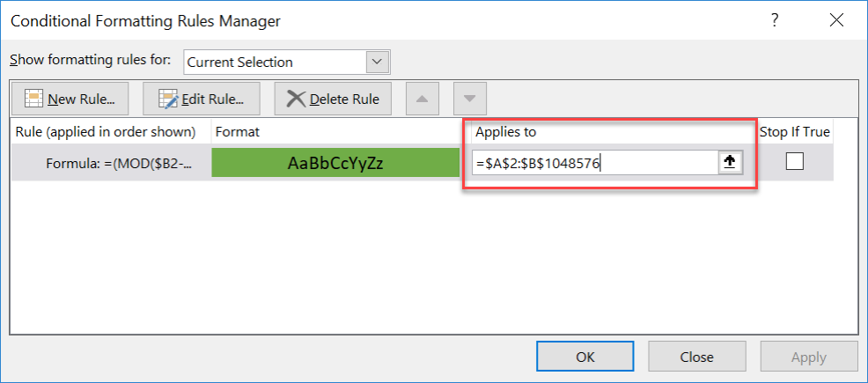Image resolution: width=868 pixels, height=383 pixels.
Task: Click the New Rule button
Action: tap(72, 99)
